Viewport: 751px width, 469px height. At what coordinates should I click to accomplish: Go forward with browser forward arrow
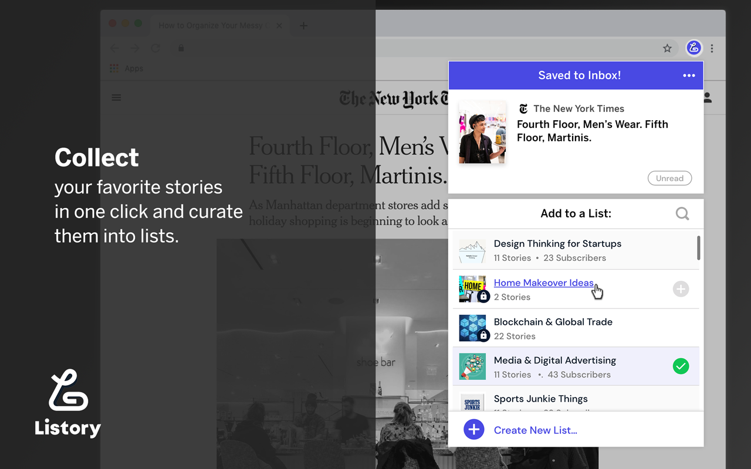point(136,49)
